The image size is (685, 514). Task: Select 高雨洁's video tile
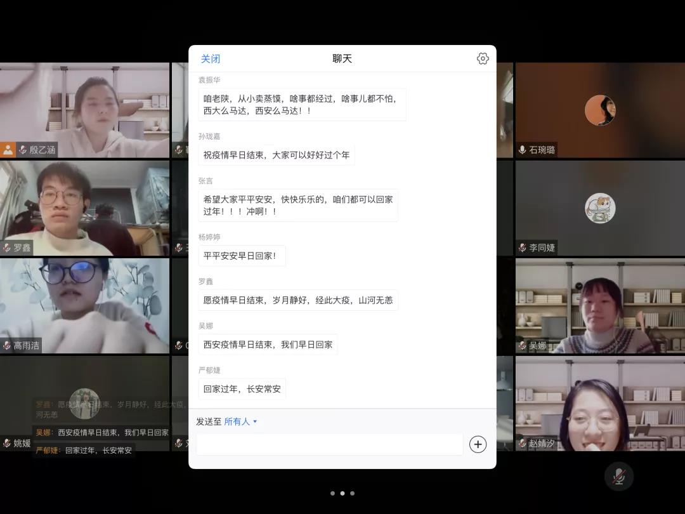point(85,305)
